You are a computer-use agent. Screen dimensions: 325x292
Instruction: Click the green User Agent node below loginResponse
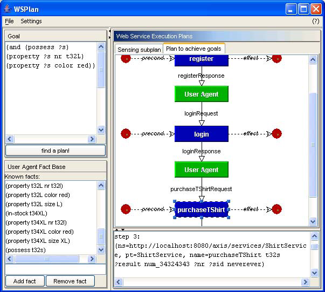click(x=202, y=169)
